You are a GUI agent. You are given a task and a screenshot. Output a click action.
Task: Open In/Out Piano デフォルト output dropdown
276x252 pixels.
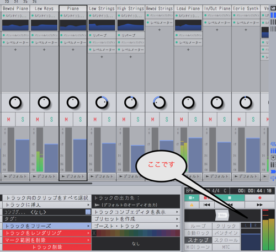[217, 176]
